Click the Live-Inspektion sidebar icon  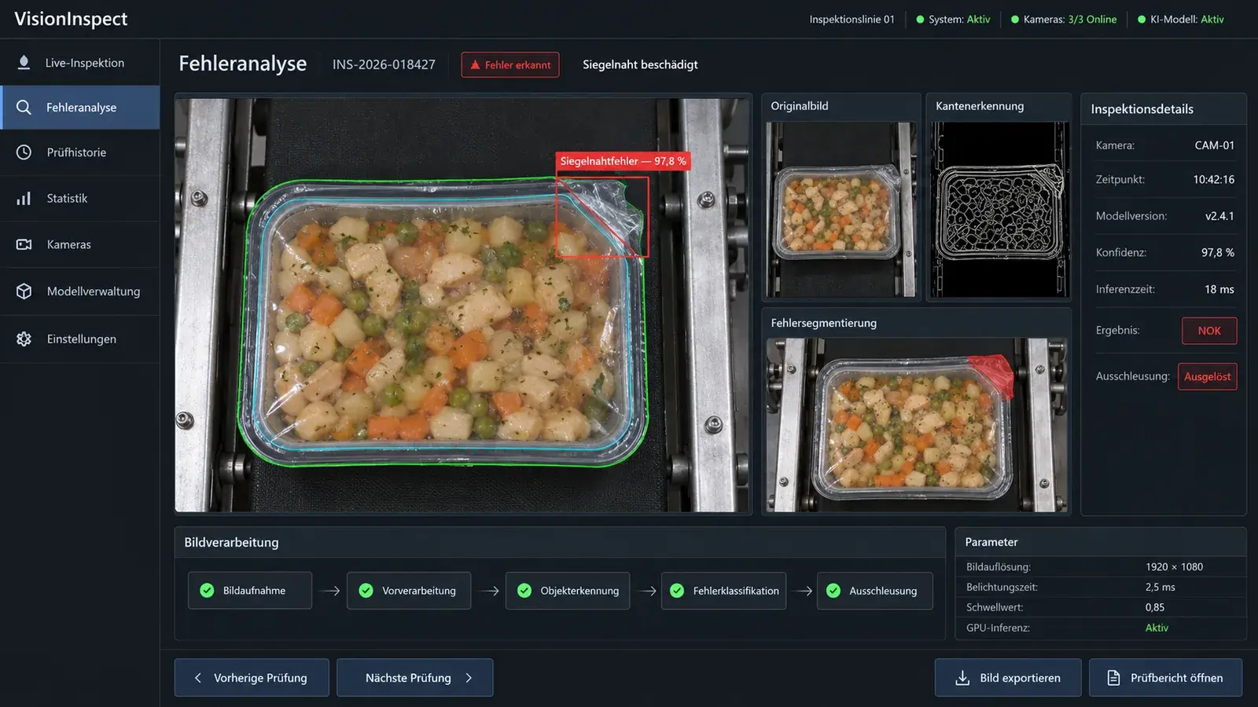pos(24,63)
